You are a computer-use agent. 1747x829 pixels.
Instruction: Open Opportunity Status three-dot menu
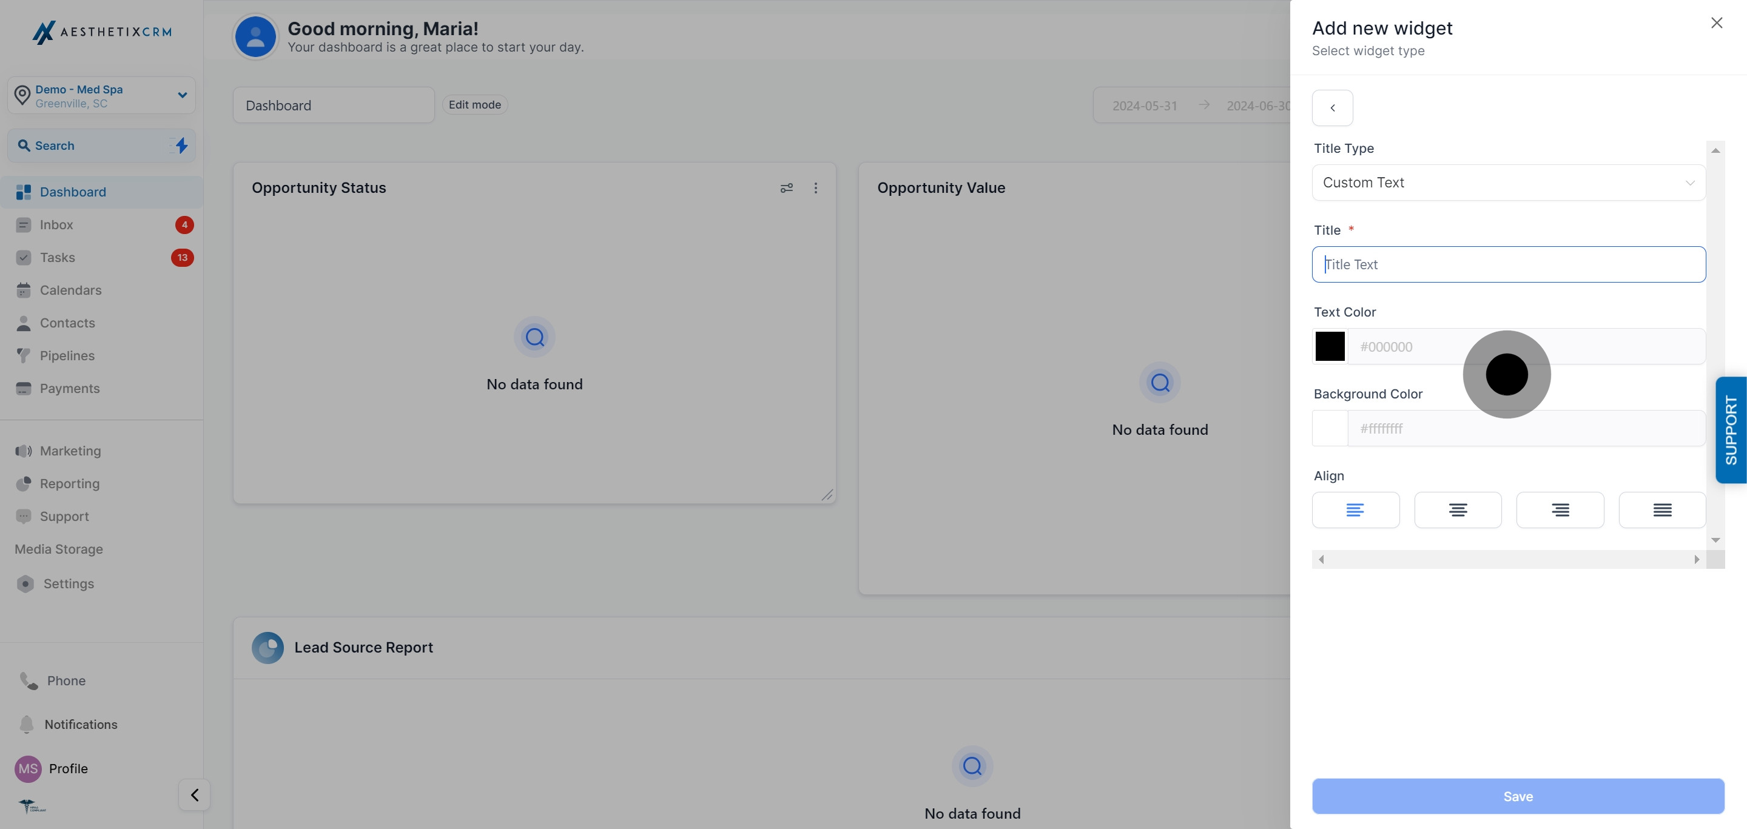[x=816, y=188]
